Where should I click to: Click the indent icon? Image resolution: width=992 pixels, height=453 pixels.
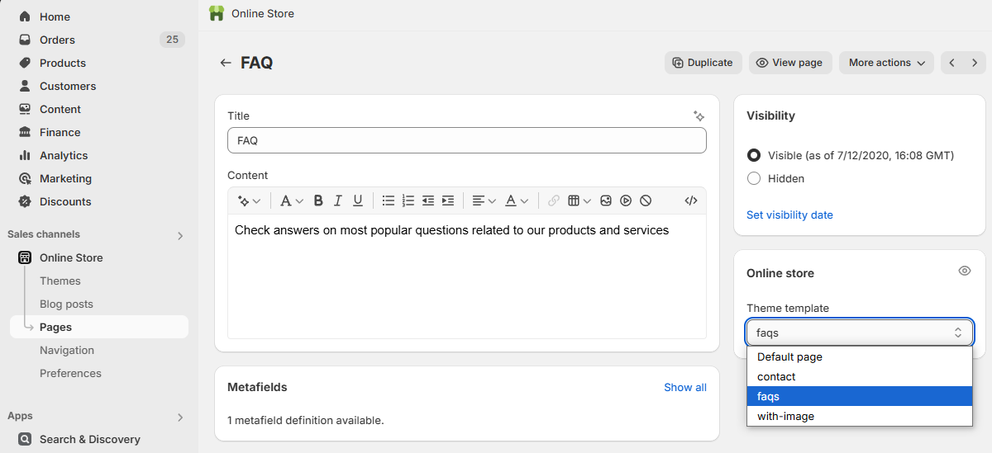[448, 201]
